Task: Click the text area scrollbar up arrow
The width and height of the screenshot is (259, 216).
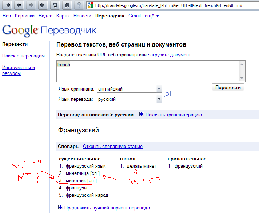Action: click(x=242, y=64)
